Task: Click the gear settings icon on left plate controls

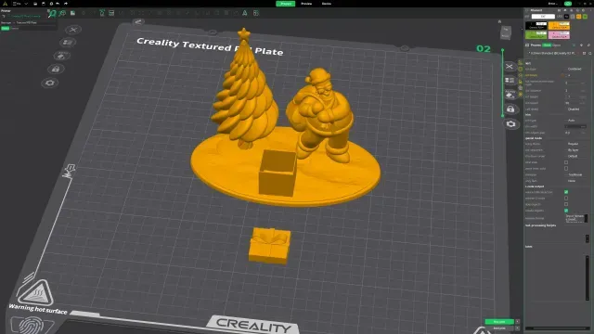Action: click(50, 83)
